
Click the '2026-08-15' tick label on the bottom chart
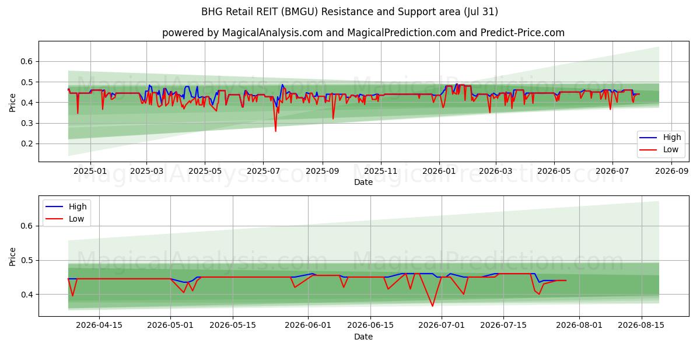pos(641,326)
